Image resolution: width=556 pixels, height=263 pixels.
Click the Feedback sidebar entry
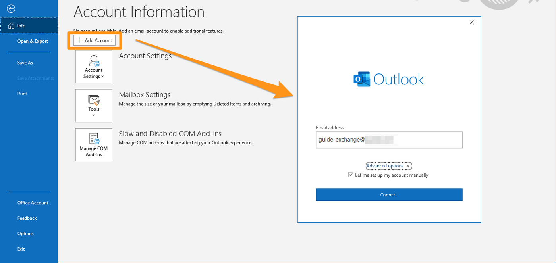(x=27, y=218)
